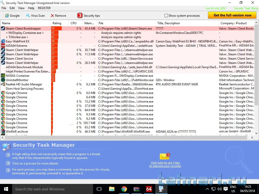Screen dimensions: 259x194
Task: Open the Action Center notifications icon
Action: (x=225, y=189)
